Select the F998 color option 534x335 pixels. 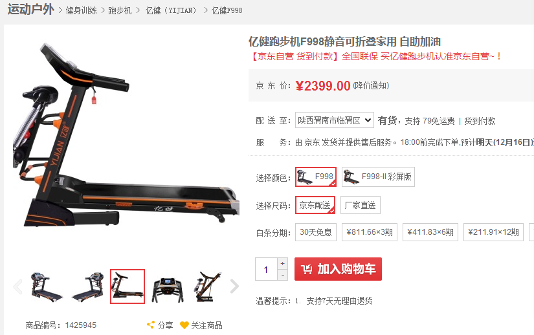tap(316, 177)
